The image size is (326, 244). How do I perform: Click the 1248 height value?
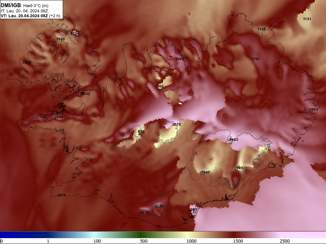tap(261, 29)
